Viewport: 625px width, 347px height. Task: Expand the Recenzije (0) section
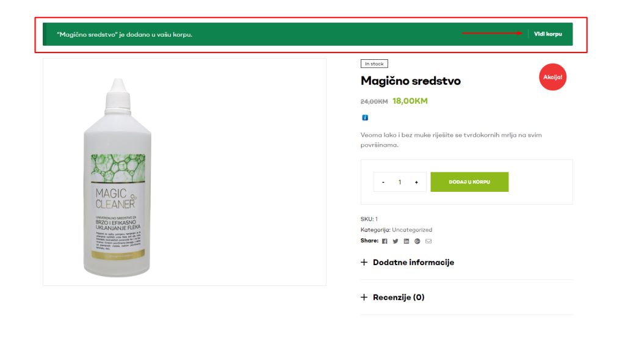click(392, 297)
